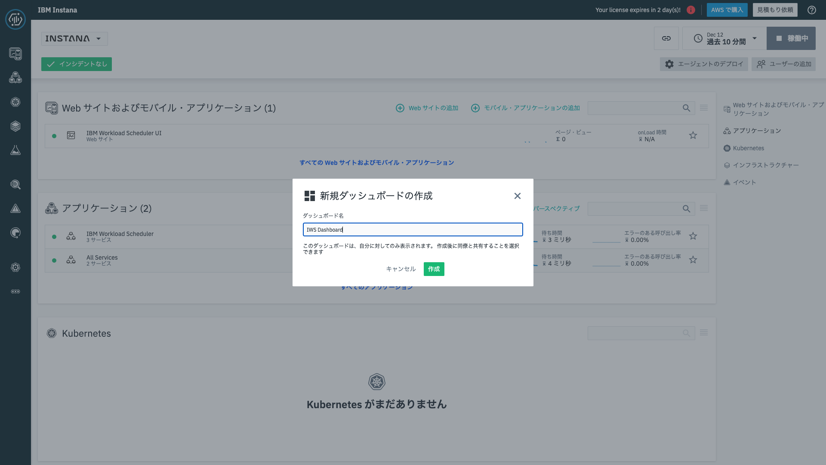
Task: Open the Websites & Mobile Apps sidebar icon
Action: 15,54
